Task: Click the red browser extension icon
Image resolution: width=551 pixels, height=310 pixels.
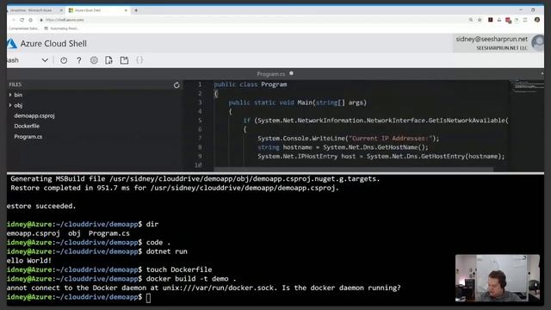Action: click(x=508, y=21)
